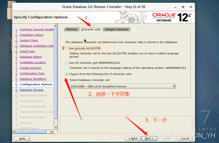Image resolution: width=219 pixels, height=143 pixels.
Task: Minimize the Oracle installer window
Action: pyautogui.click(x=175, y=7)
